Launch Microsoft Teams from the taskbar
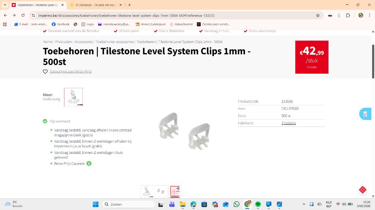 tap(172, 204)
